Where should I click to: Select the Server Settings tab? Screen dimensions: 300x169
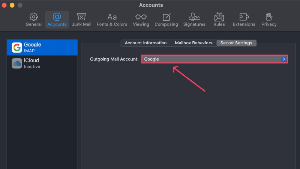[x=236, y=43]
